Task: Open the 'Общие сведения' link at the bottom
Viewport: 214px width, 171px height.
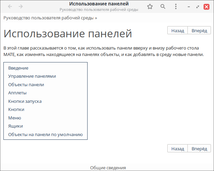Action: coord(108,168)
